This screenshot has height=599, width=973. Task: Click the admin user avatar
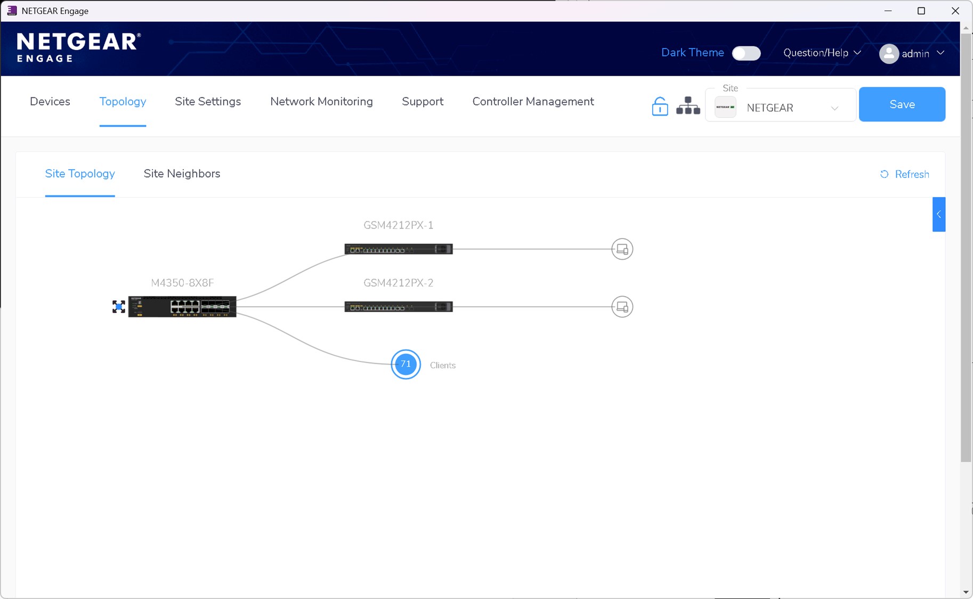(x=889, y=53)
